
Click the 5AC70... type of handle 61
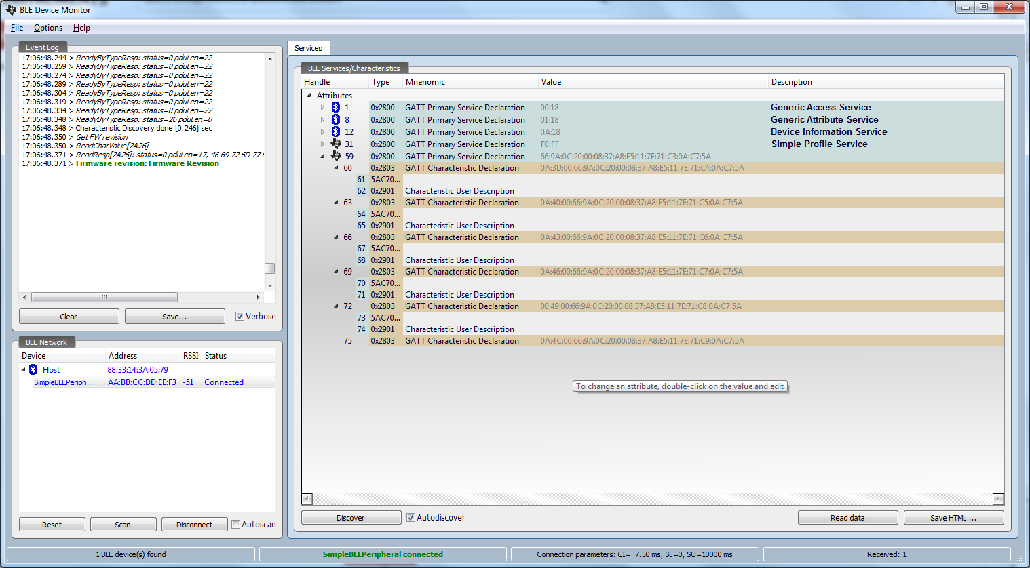coord(385,180)
